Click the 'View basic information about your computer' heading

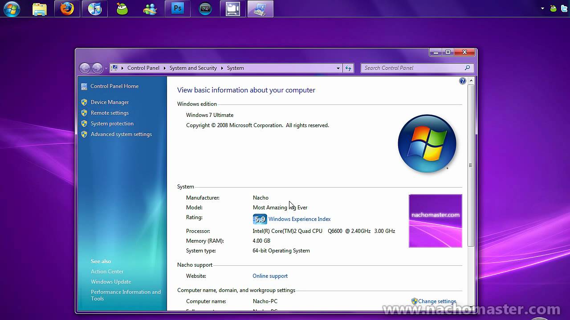[246, 90]
